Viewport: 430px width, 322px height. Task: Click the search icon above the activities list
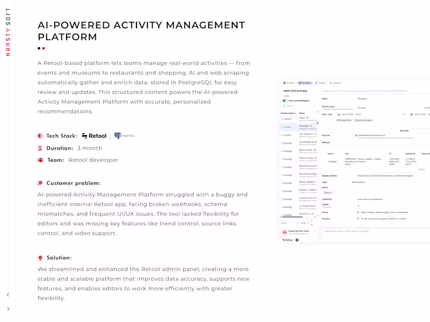point(283,105)
